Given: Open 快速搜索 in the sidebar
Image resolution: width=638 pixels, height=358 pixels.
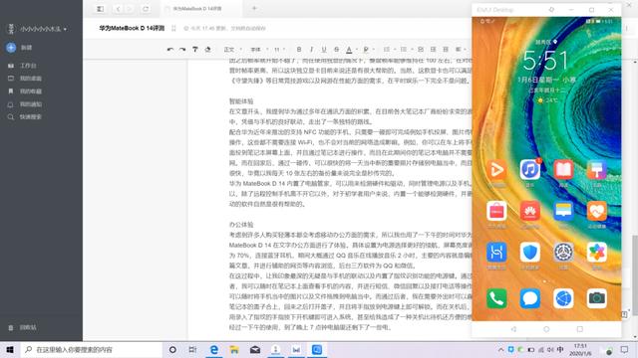Looking at the screenshot, I should tap(24, 117).
